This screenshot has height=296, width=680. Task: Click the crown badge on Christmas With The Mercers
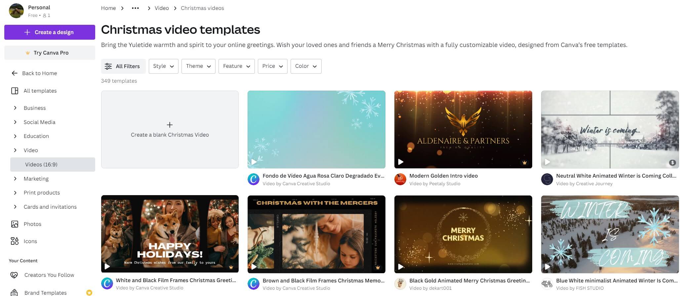pyautogui.click(x=378, y=267)
